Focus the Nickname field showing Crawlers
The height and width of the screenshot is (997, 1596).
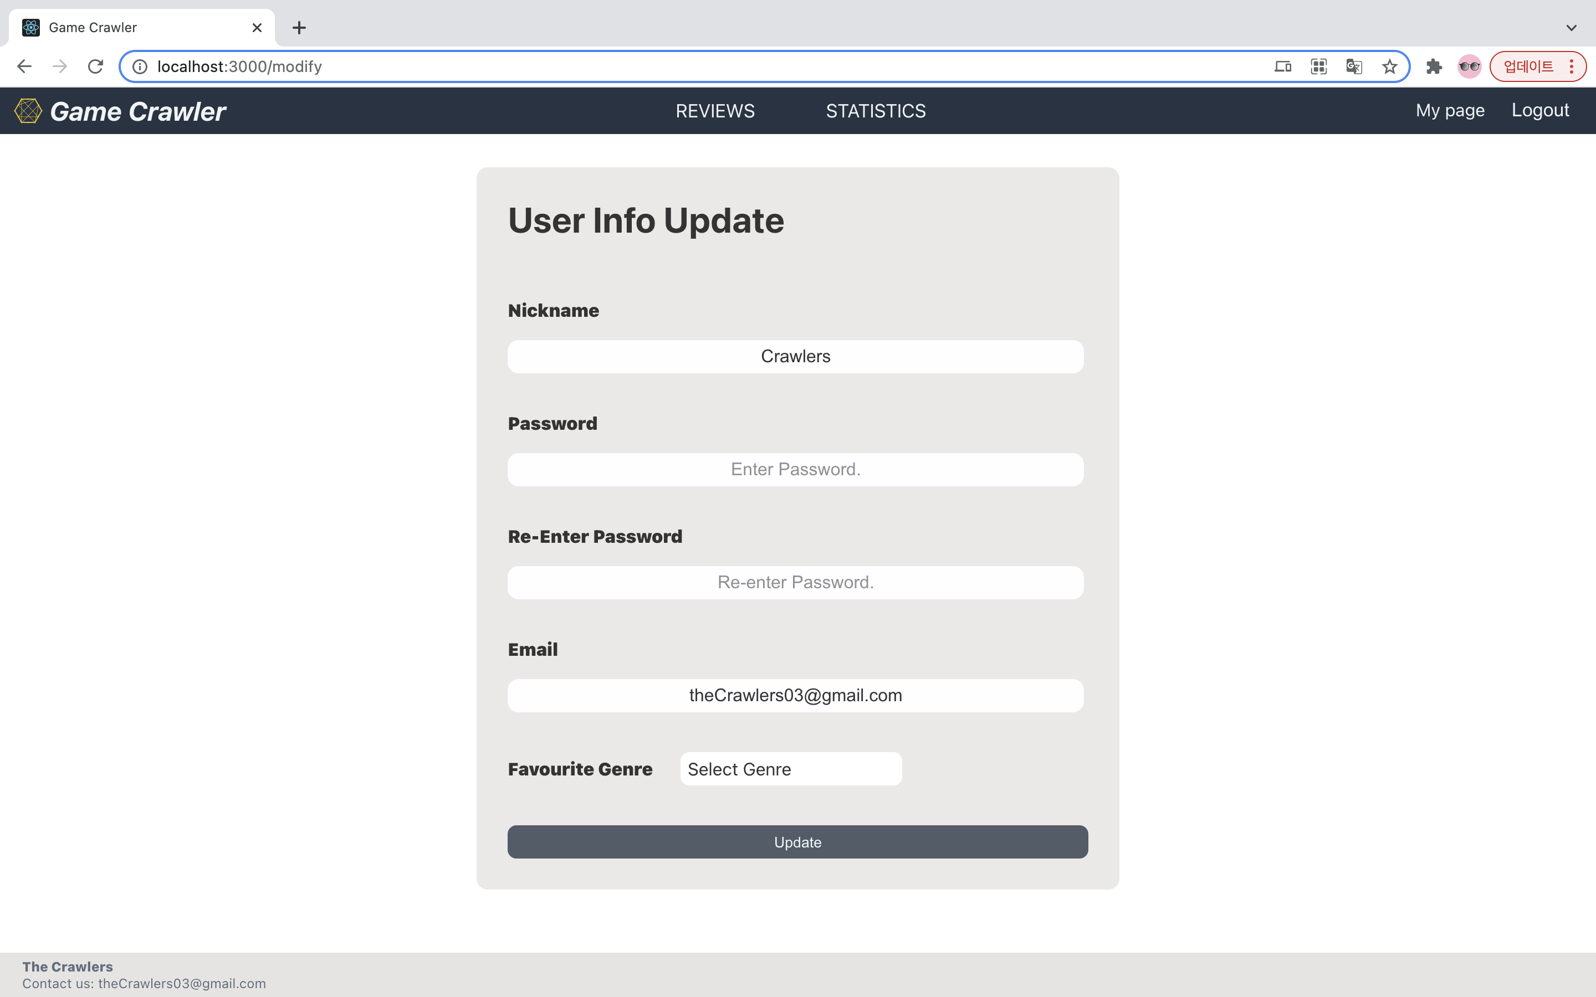[x=795, y=357]
